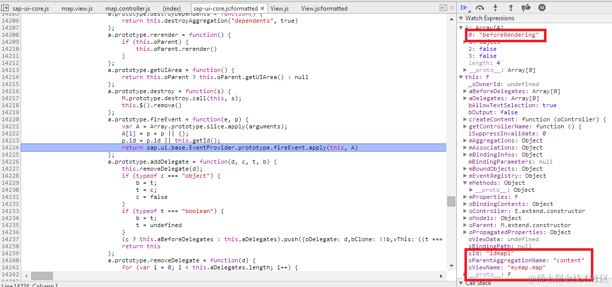The width and height of the screenshot is (612, 287).
Task: Expand oParent: M.extend.constructor
Action: (x=465, y=225)
